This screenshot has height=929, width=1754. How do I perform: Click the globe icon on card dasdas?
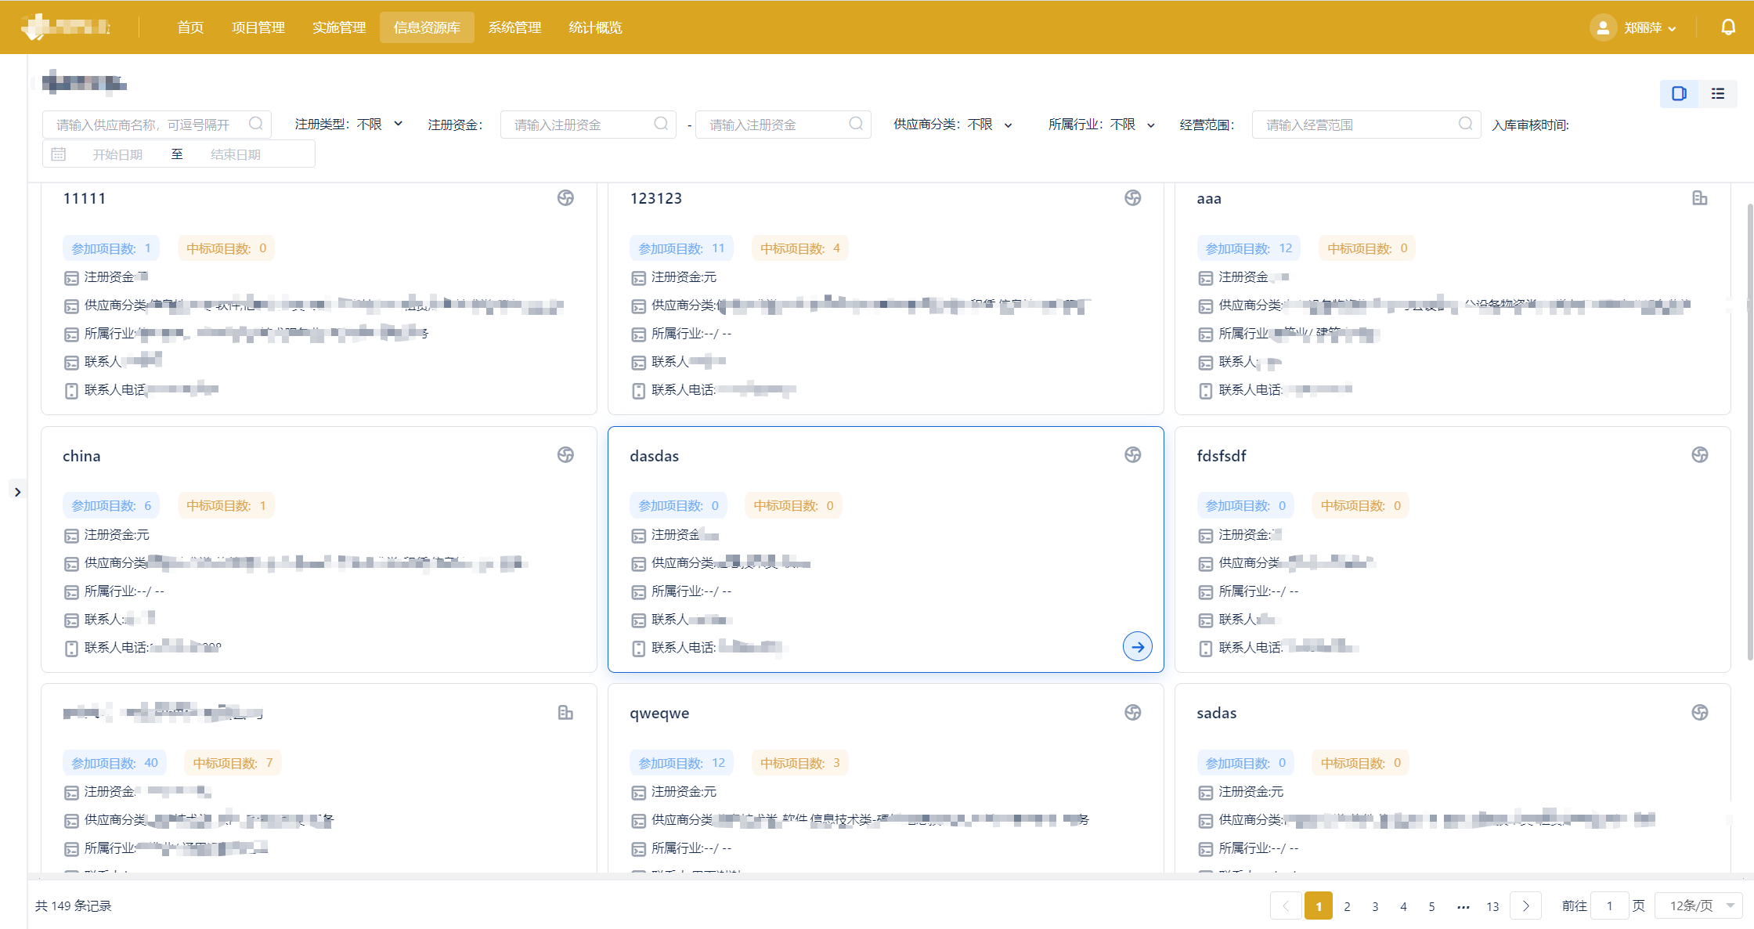click(x=1132, y=455)
